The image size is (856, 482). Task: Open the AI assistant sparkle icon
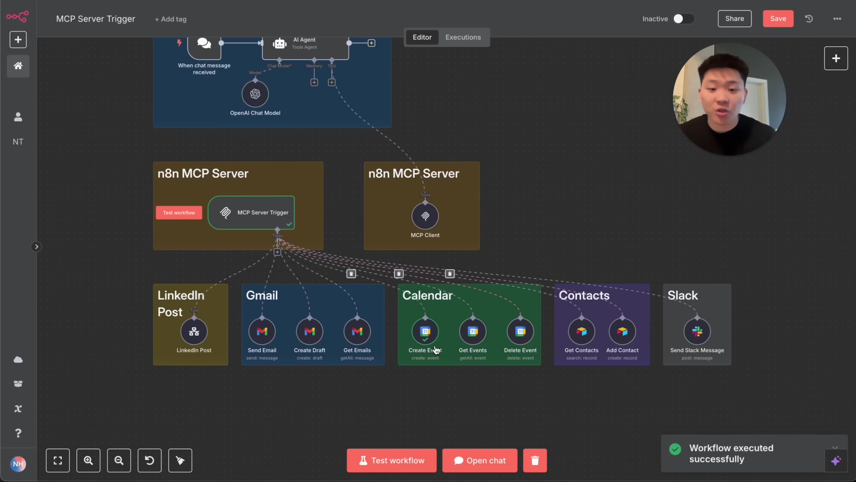pos(836,460)
